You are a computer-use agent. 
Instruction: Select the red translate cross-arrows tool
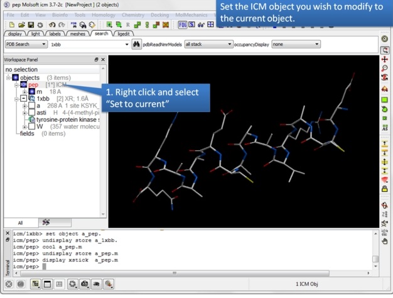click(385, 60)
